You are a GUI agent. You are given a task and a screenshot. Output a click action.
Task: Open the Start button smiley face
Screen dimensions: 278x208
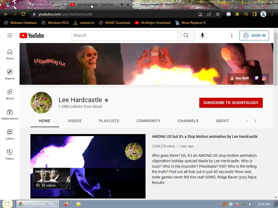tap(7, 204)
